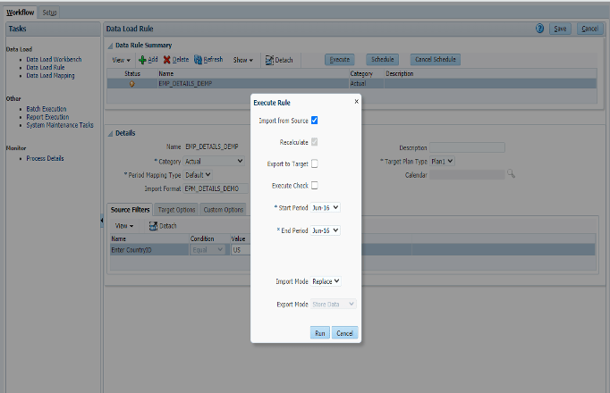The height and width of the screenshot is (393, 610).
Task: Enable Export to Target checkbox
Action: coord(314,163)
